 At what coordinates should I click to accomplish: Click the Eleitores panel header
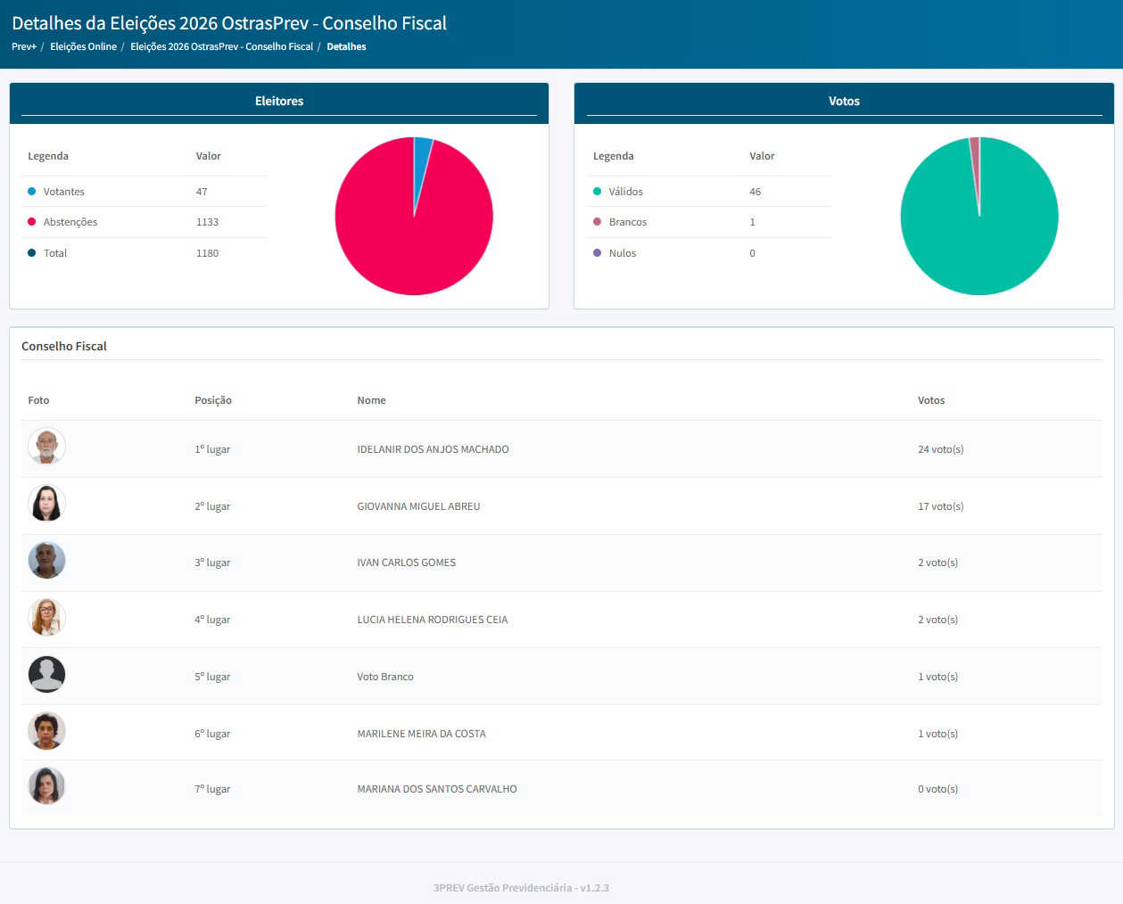tap(279, 102)
